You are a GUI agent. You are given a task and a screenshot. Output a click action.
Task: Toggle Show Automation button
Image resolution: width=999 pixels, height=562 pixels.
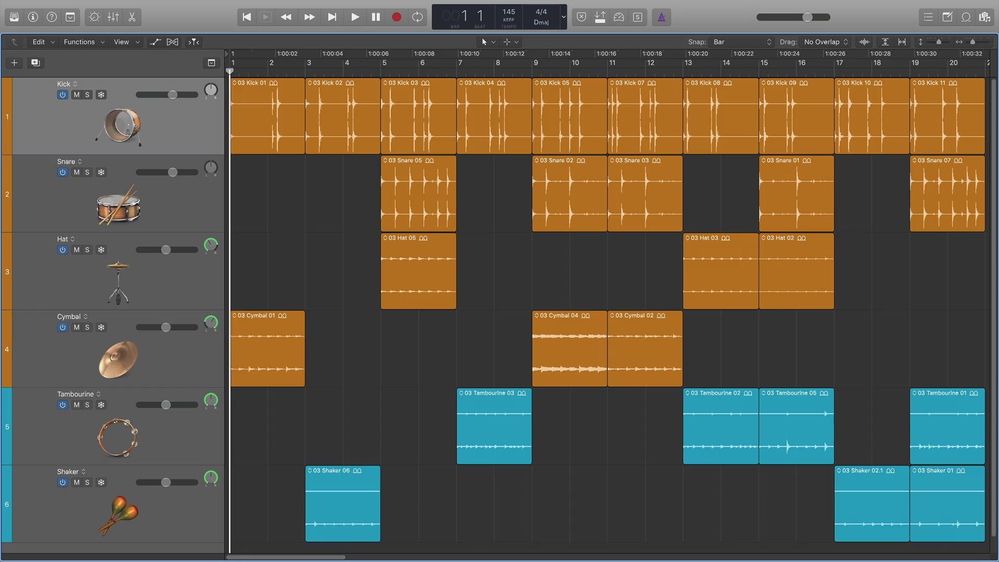point(155,42)
